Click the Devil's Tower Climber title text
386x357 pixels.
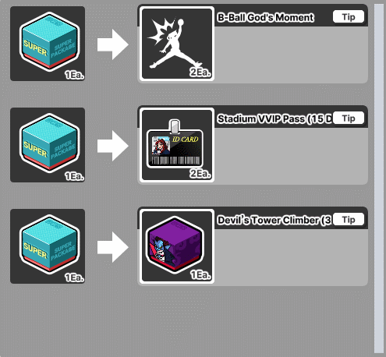click(274, 220)
